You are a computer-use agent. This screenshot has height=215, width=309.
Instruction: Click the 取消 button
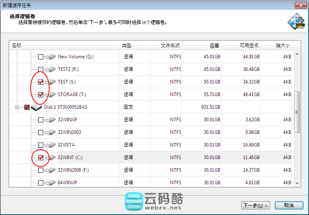point(289,205)
